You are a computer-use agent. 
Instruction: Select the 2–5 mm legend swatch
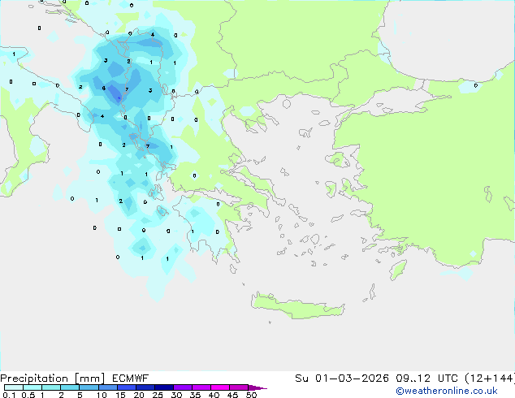click(70, 387)
